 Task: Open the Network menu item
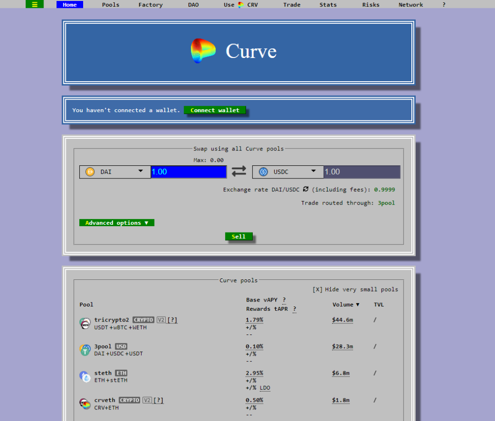click(411, 5)
